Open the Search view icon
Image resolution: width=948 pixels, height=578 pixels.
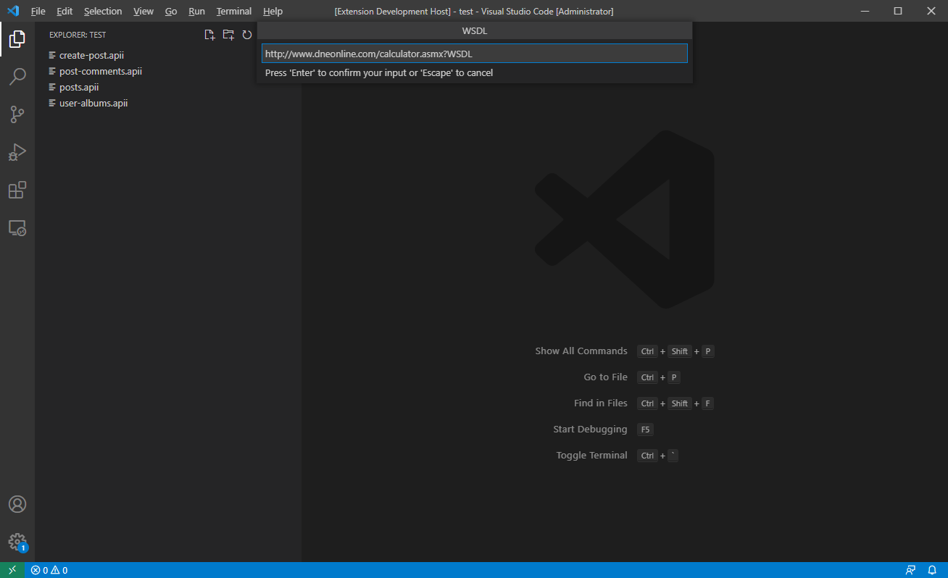pyautogui.click(x=17, y=77)
